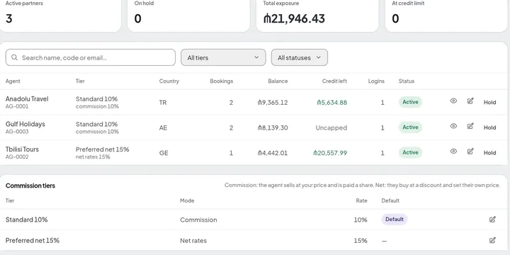The width and height of the screenshot is (510, 255).
Task: Click the 10% rate value in Commission tiers
Action: (361, 220)
